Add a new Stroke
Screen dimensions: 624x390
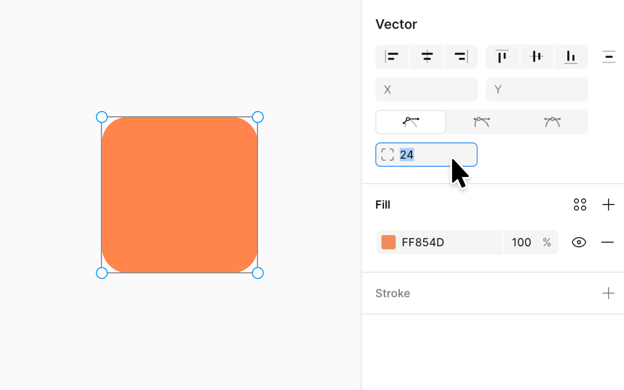click(x=609, y=293)
